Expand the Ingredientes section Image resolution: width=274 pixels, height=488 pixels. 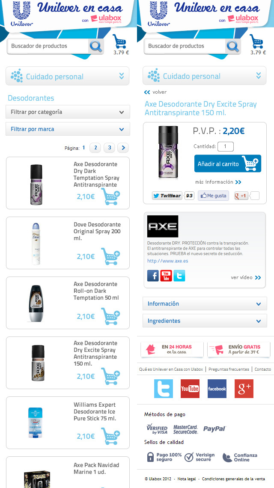[205, 321]
